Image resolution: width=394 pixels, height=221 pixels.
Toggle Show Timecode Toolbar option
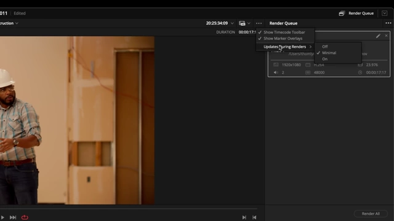pyautogui.click(x=285, y=32)
